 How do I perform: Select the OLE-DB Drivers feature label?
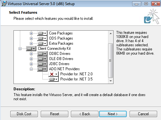coord(61,59)
